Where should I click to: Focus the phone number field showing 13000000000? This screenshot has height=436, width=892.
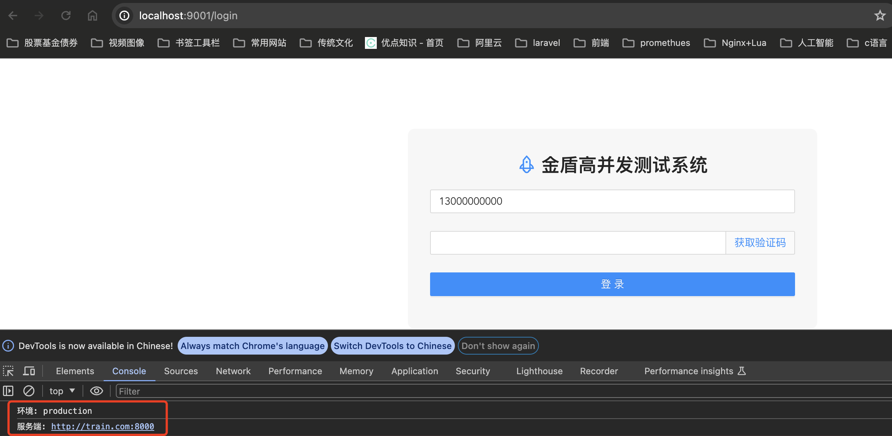612,201
